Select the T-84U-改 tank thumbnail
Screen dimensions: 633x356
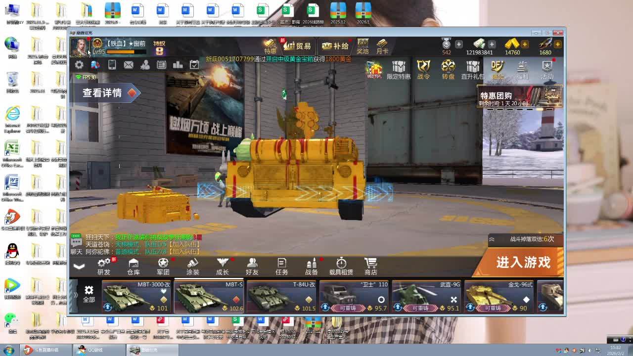tap(281, 297)
